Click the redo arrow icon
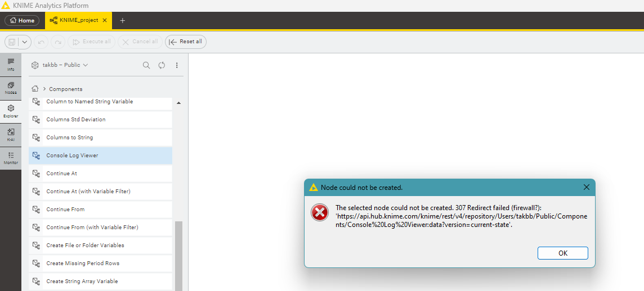Screen dimensions: 644x291 pyautogui.click(x=59, y=42)
